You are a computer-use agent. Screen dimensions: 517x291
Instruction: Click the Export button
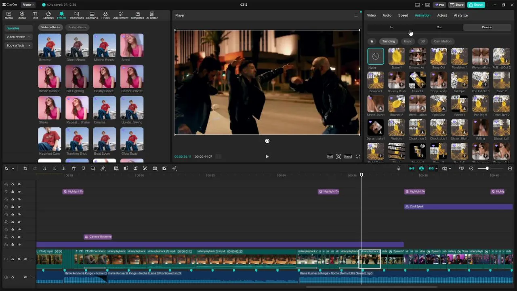pyautogui.click(x=476, y=5)
